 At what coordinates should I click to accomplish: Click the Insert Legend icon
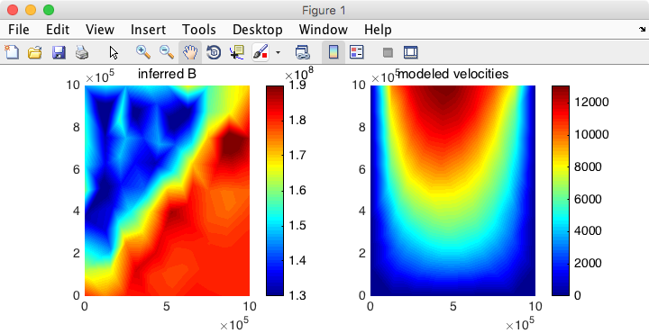356,52
